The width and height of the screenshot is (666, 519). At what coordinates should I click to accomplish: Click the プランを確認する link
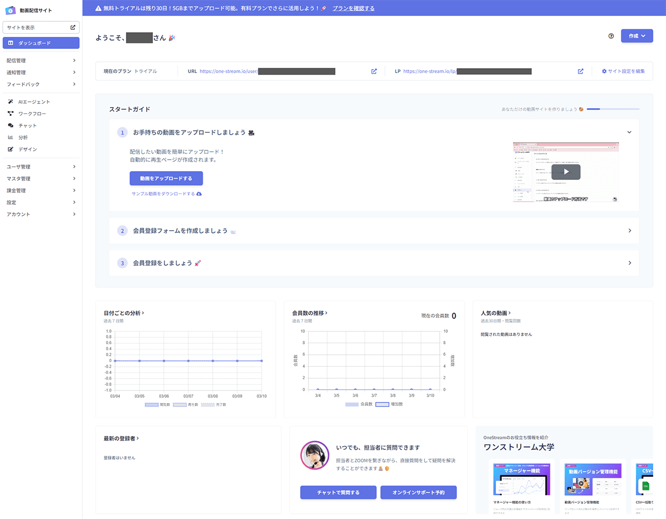coord(354,8)
